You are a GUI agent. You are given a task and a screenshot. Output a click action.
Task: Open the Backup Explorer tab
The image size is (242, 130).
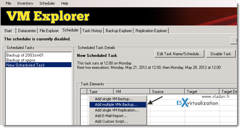point(119,30)
